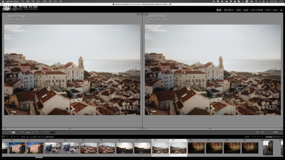
Task: Click the 完成 (Done) button in compare toolbar
Action: pos(275,132)
